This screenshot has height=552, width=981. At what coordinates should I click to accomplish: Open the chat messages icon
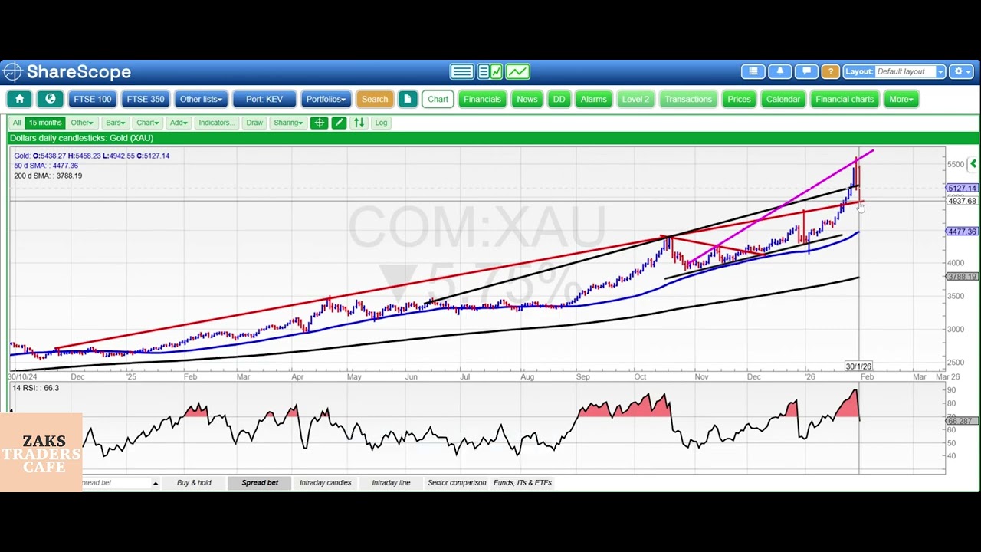tap(806, 71)
